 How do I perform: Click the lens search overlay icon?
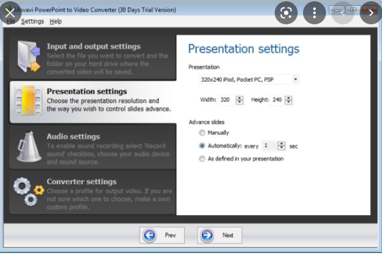click(286, 13)
